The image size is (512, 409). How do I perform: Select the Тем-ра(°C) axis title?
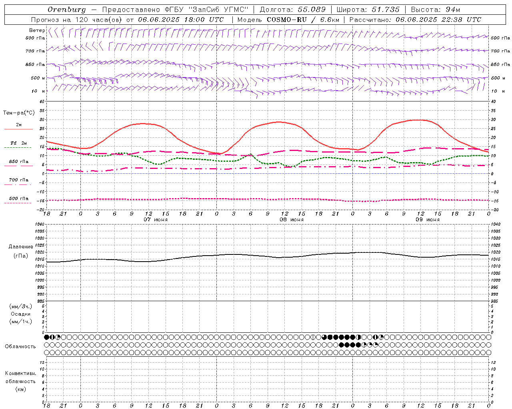coord(19,113)
